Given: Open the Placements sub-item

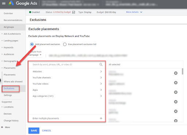Looking at the screenshot, I should [x=9, y=75].
